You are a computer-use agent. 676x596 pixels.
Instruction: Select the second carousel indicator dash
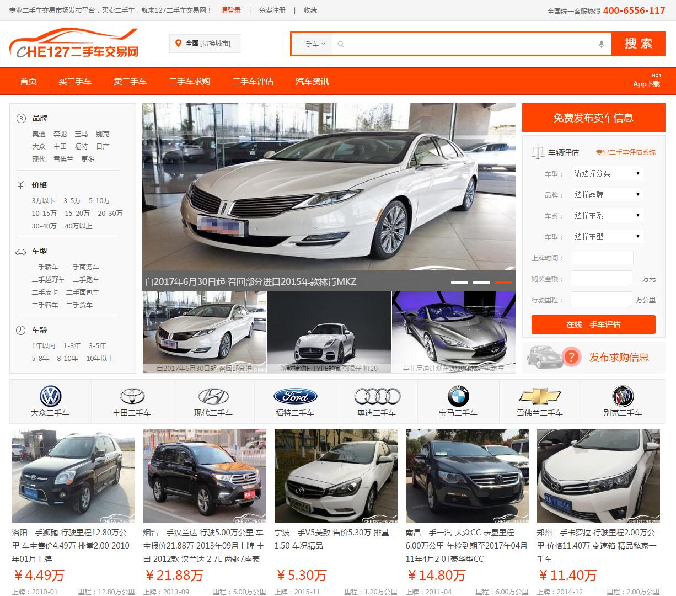point(481,282)
